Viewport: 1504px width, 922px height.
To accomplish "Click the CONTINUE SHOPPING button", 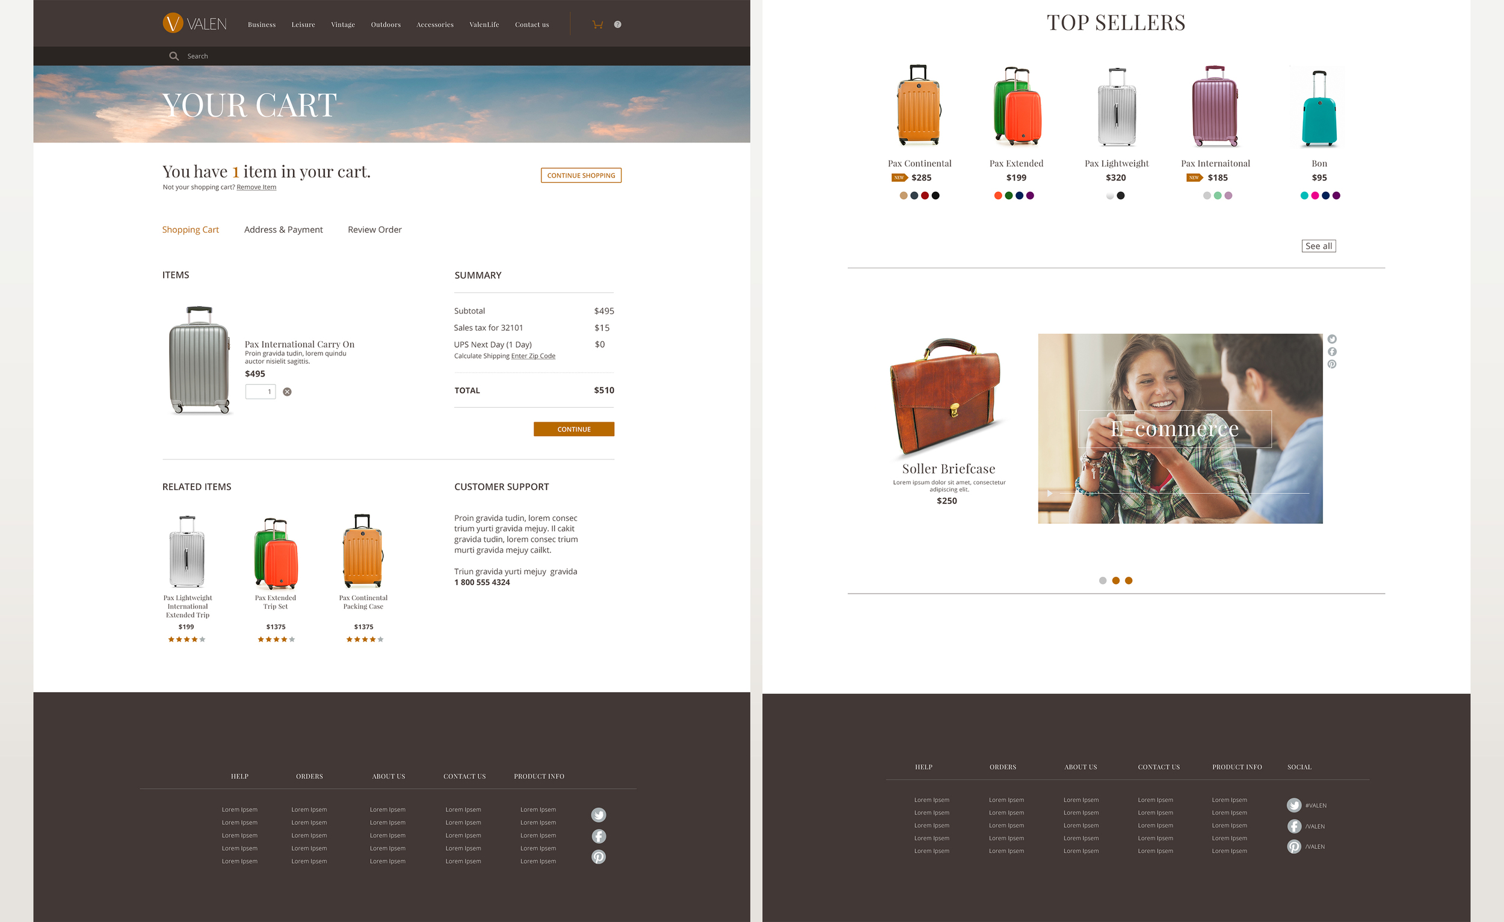I will click(x=580, y=175).
